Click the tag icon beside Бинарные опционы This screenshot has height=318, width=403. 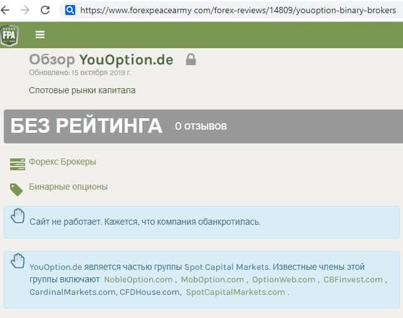pos(16,190)
